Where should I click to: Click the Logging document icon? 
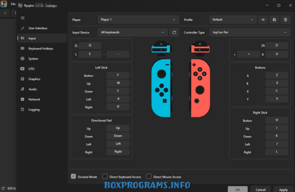23,110
